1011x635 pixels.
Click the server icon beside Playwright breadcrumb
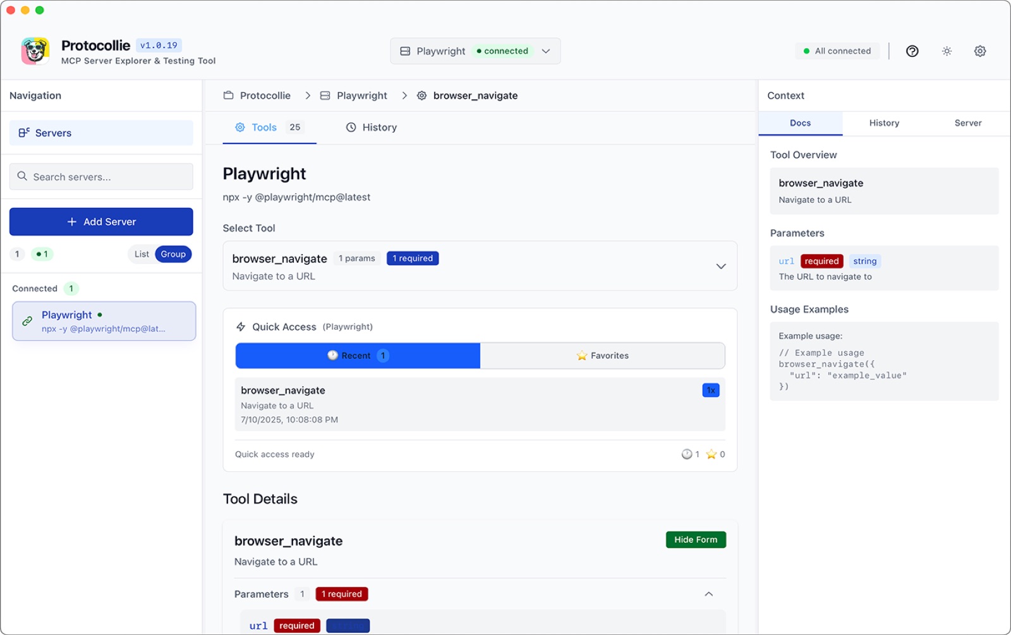(x=325, y=95)
